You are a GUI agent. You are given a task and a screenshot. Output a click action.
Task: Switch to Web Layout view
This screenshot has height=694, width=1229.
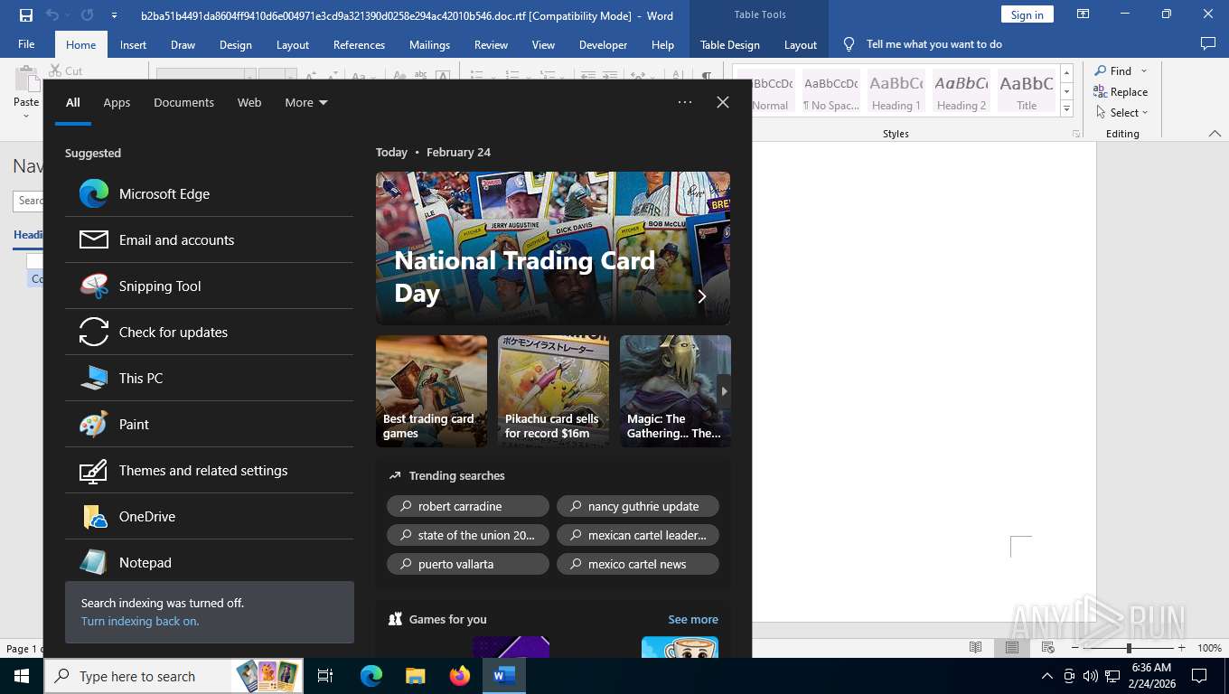[x=1048, y=648]
